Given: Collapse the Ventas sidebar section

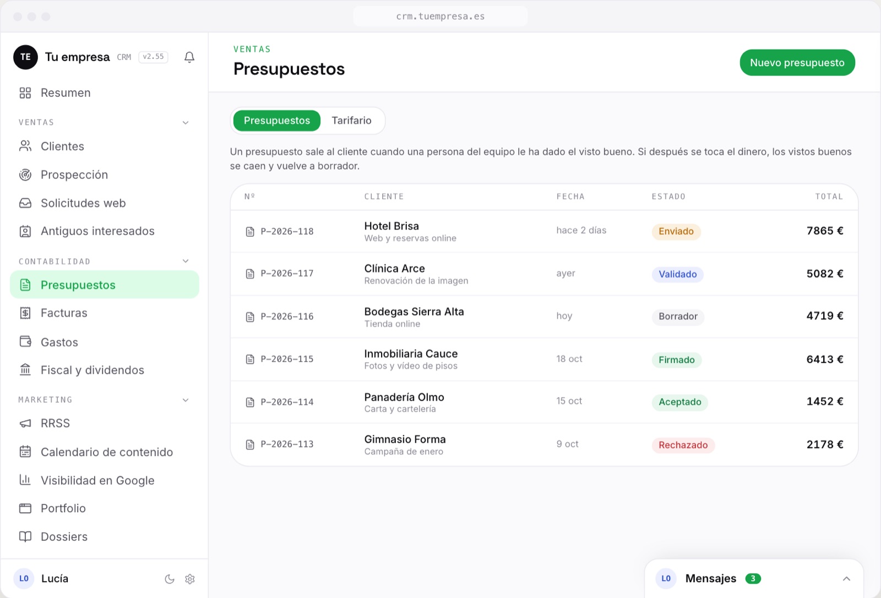Looking at the screenshot, I should pos(186,123).
